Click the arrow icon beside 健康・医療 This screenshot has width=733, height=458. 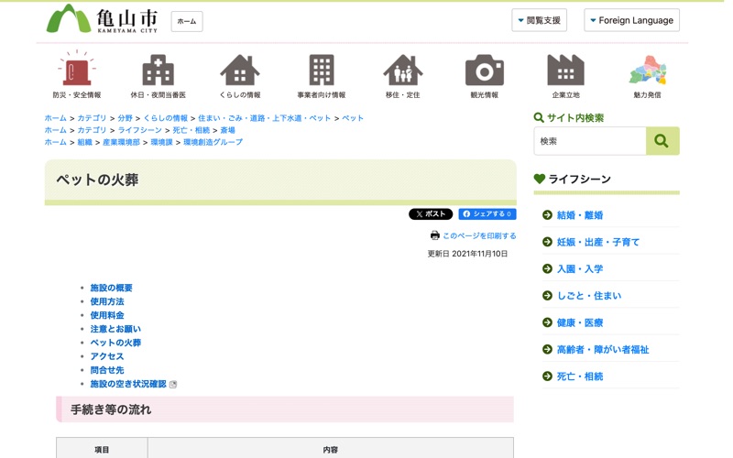[x=547, y=322]
